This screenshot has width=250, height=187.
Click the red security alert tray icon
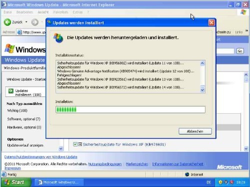[231, 182]
